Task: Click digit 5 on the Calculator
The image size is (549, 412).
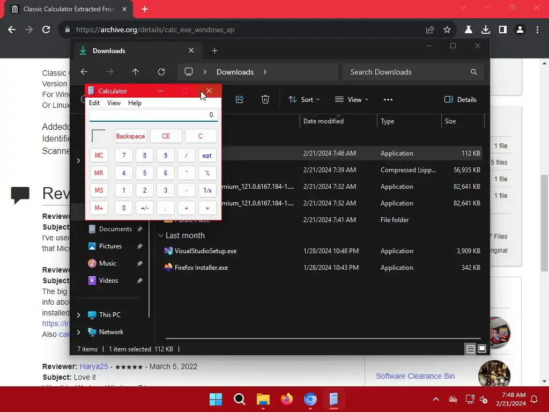Action: (x=145, y=173)
